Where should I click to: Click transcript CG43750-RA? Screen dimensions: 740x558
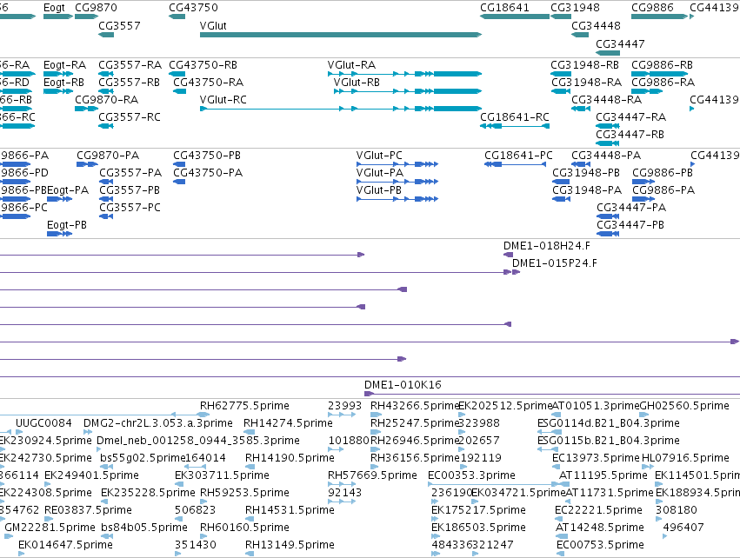pyautogui.click(x=180, y=91)
